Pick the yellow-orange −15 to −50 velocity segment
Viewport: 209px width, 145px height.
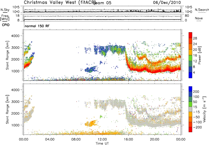[x=190, y=114]
